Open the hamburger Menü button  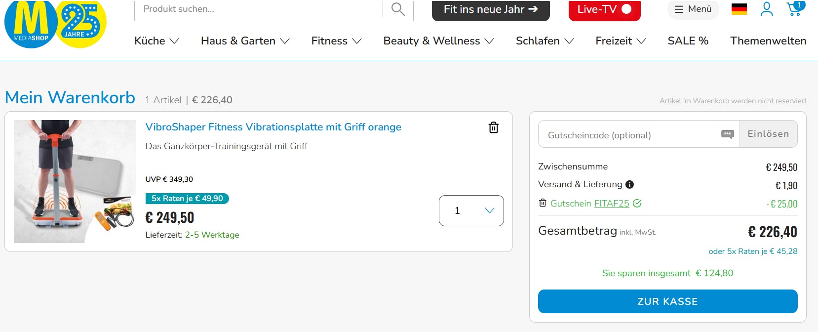pos(693,9)
